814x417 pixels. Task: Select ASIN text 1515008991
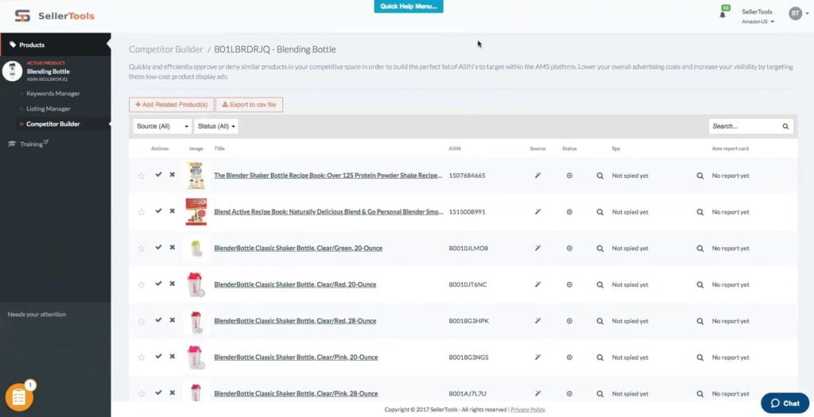(467, 212)
